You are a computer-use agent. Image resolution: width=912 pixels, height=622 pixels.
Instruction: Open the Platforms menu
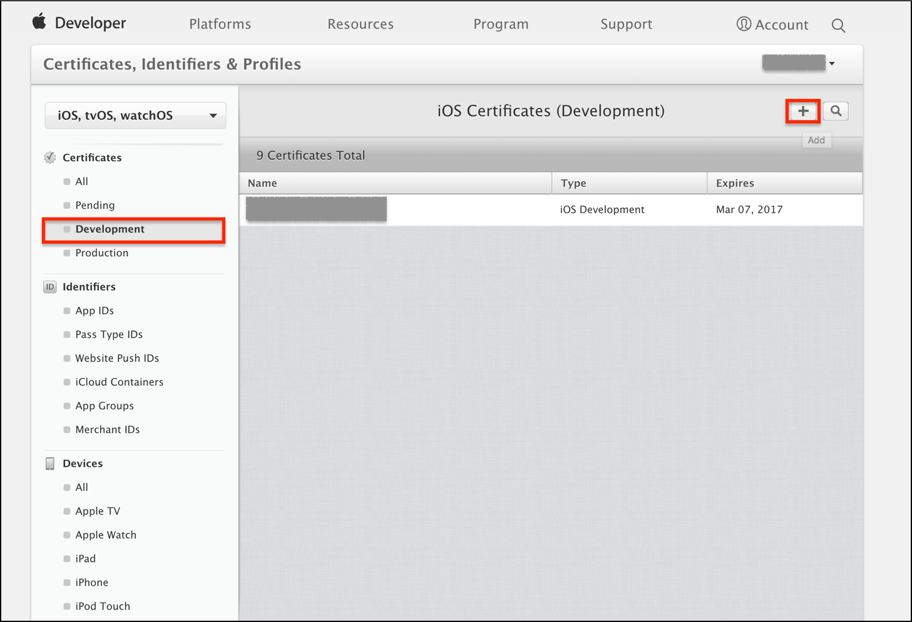tap(220, 24)
